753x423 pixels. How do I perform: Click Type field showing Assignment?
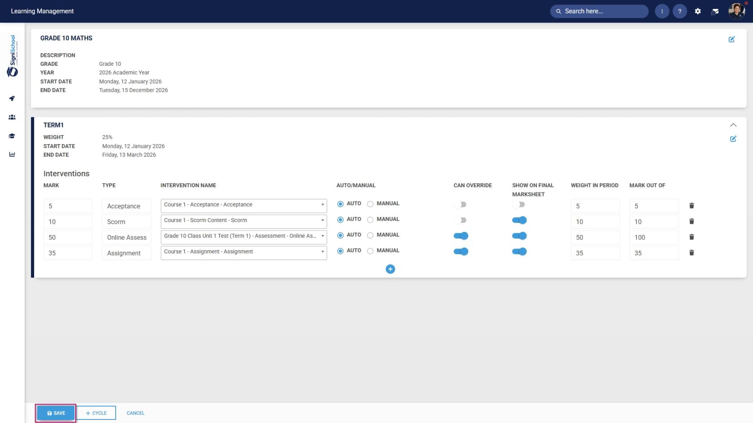126,253
